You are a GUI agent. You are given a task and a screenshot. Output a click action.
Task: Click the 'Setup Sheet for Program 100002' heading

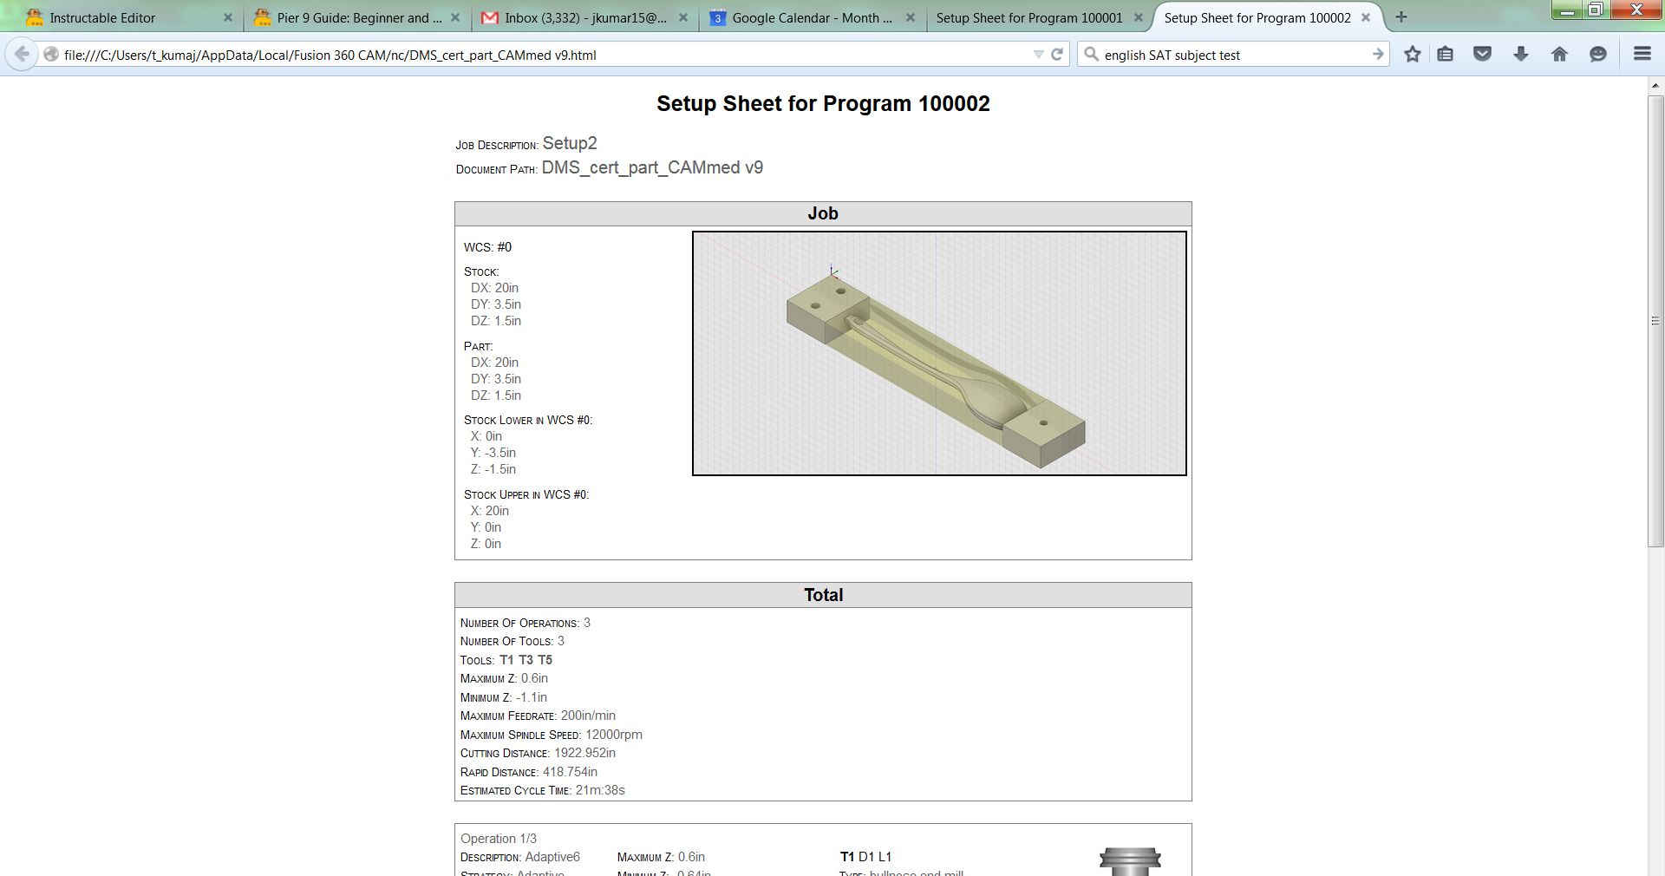pos(823,104)
